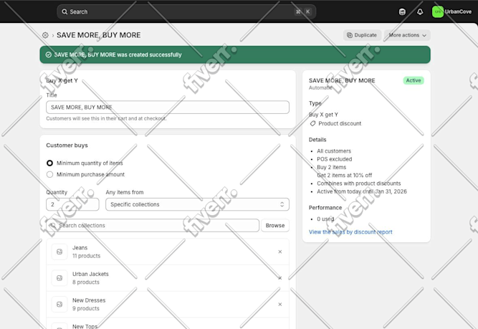Click the Quantity input field
Viewport: 478px width, 329px height.
tap(72, 204)
